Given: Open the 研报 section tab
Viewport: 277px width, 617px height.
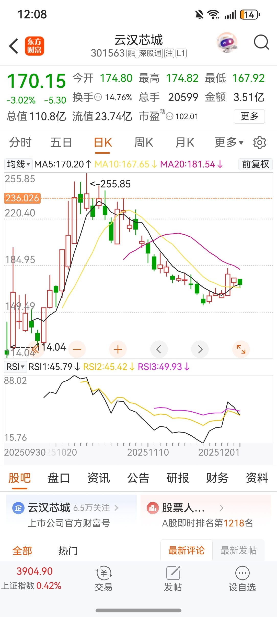Looking at the screenshot, I should click(178, 478).
